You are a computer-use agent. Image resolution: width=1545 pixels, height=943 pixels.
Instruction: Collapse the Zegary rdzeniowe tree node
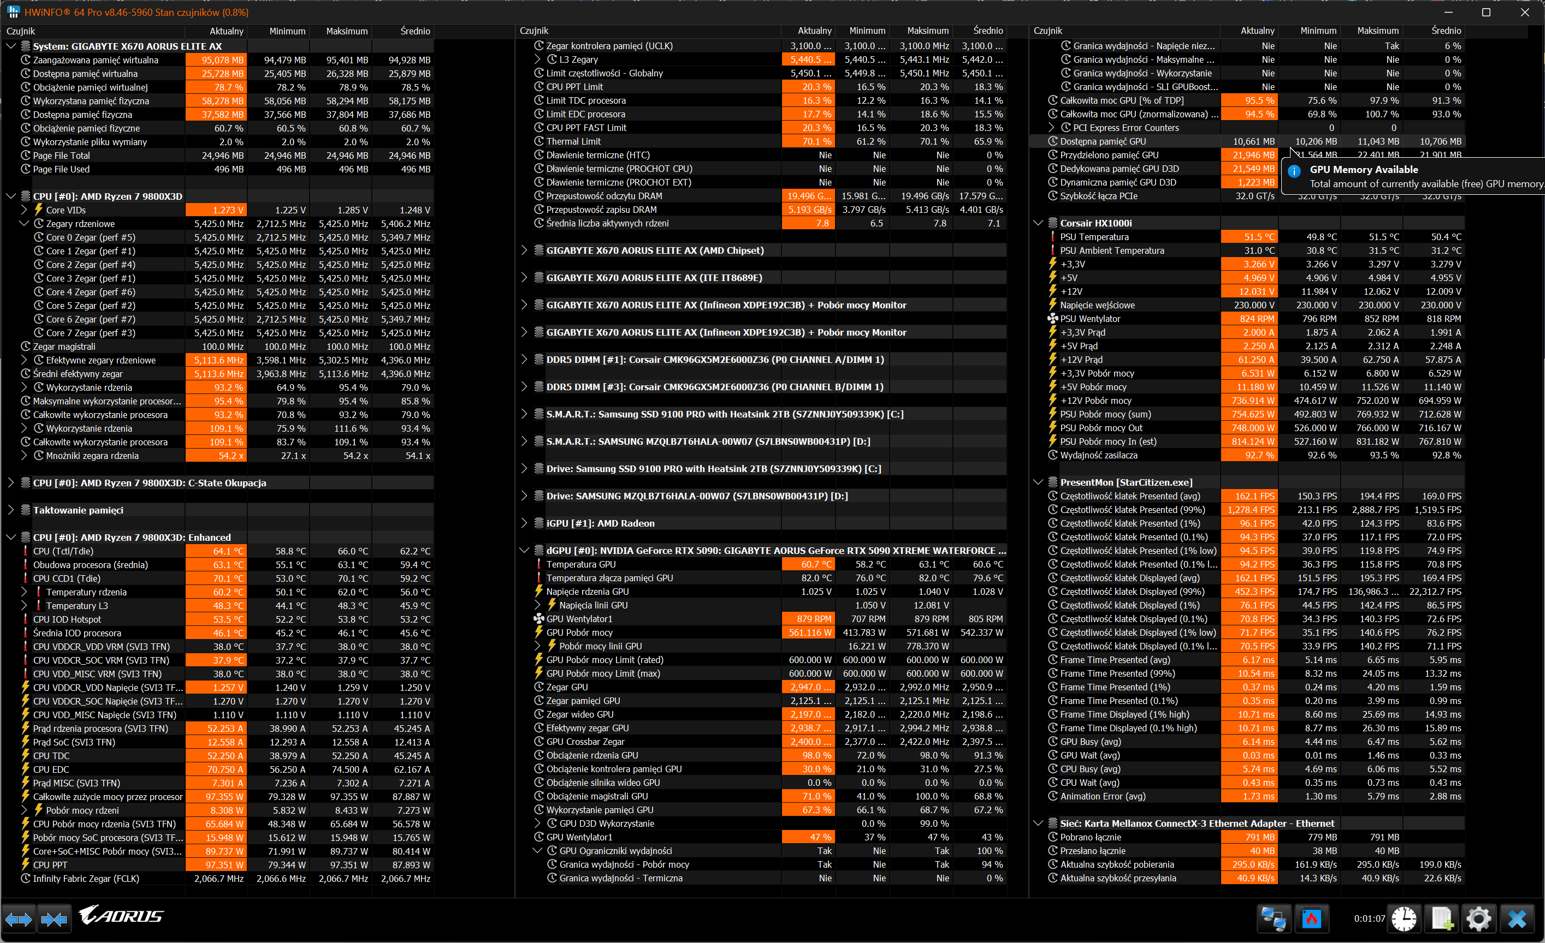coord(24,224)
